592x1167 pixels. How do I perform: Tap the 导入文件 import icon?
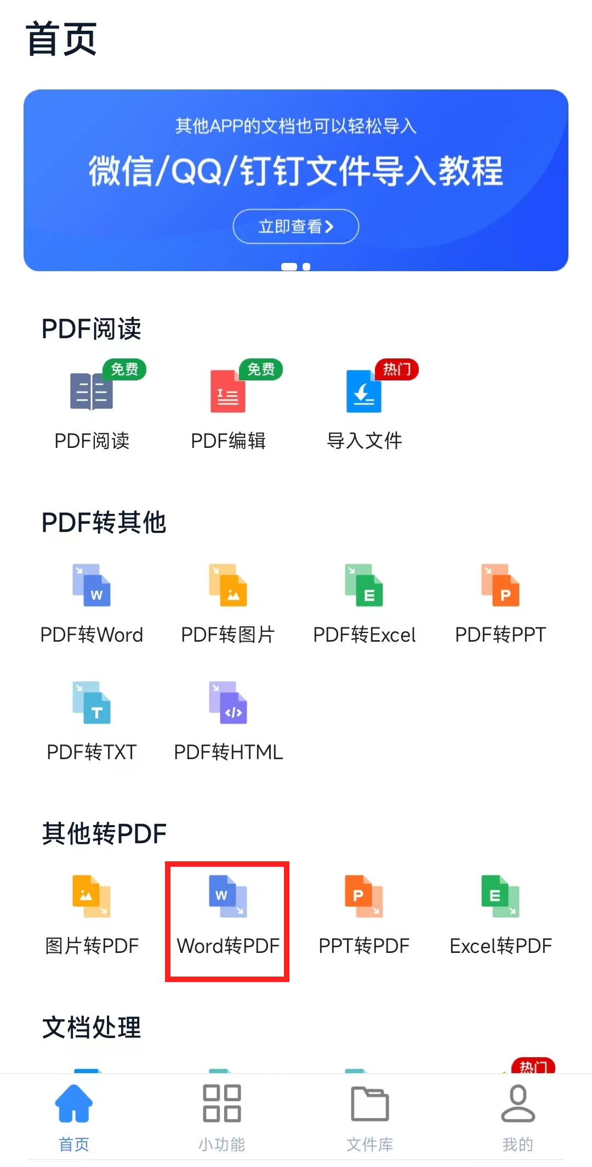[x=364, y=391]
